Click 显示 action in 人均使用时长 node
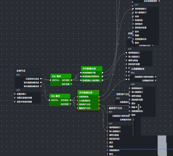Viewport: 173px width, 156px height. [133, 103]
